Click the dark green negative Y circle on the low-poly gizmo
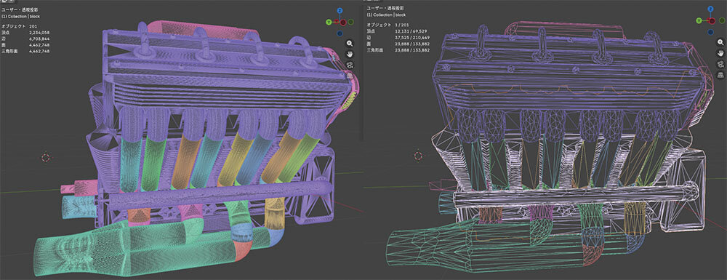Screen dimensions: 727x280 coord(722,20)
